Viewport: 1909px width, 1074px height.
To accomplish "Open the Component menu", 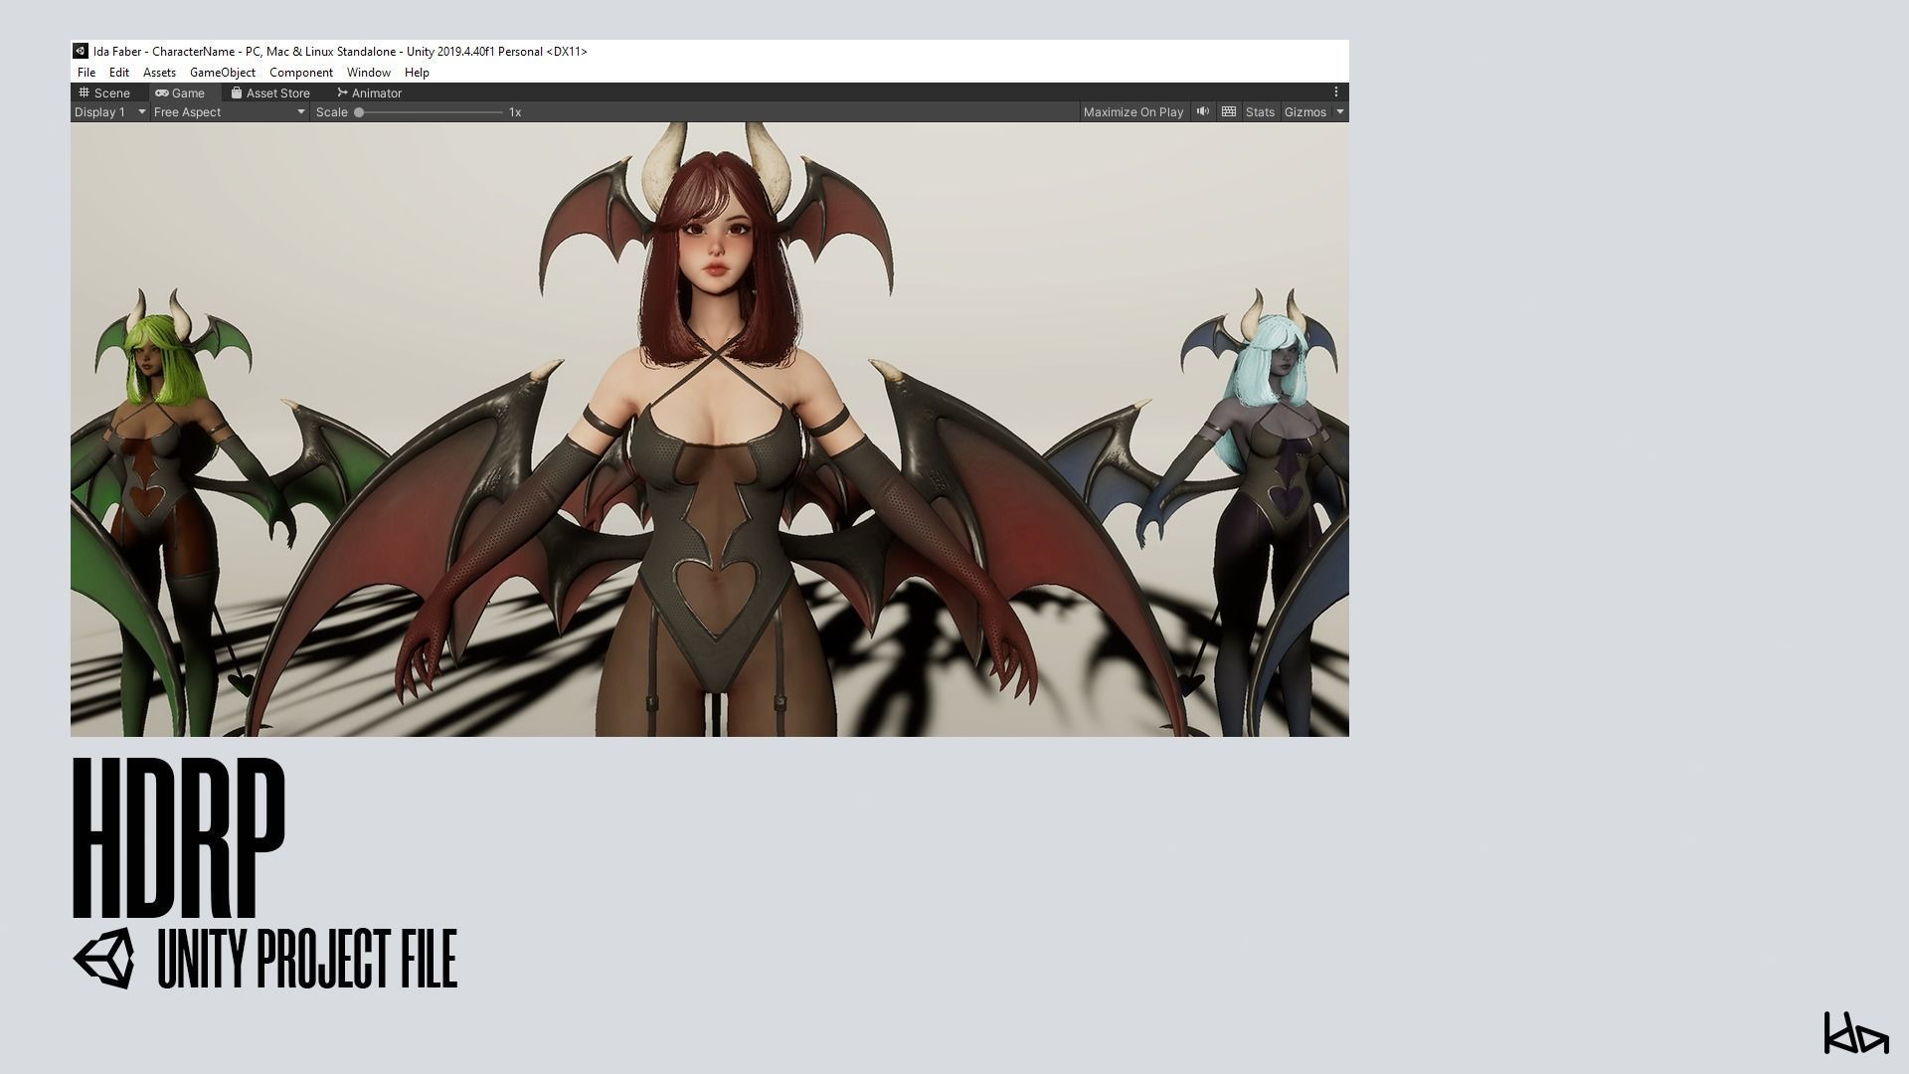I will pyautogui.click(x=301, y=73).
